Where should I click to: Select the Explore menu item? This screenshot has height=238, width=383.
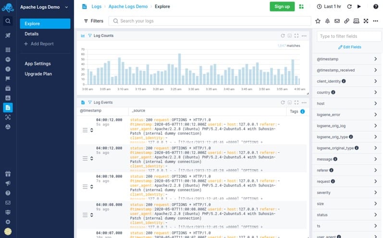tap(45, 24)
